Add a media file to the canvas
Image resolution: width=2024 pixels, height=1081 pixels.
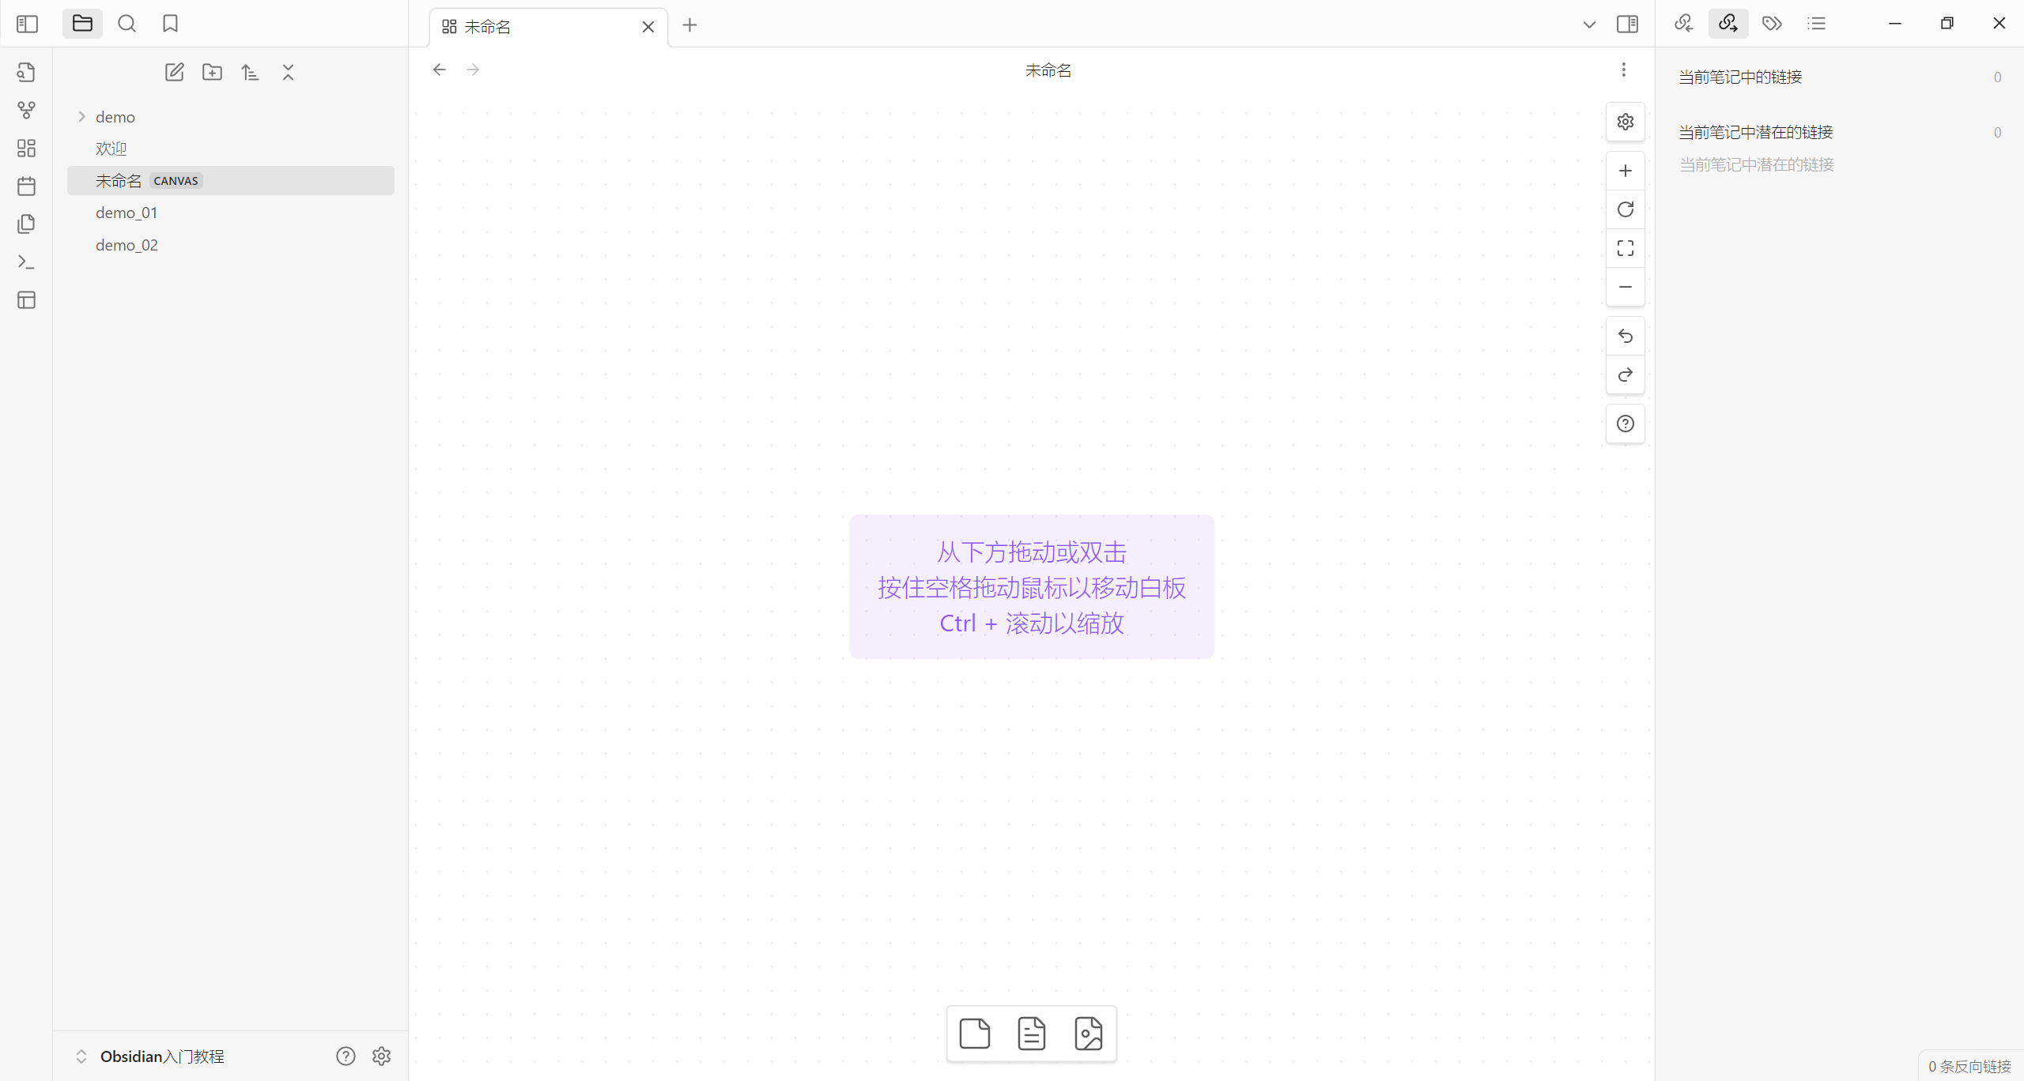tap(1088, 1033)
